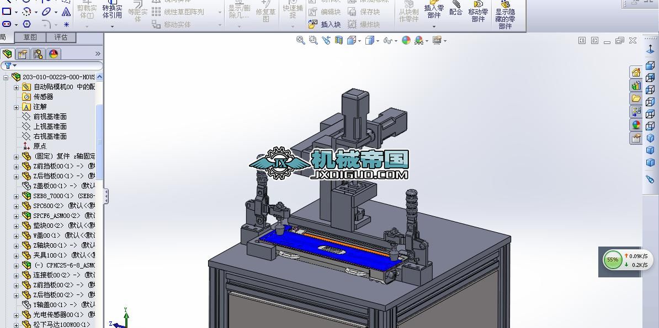Expand the FeatureManager tabs chevron (»)
Image resolution: width=659 pixels, height=328 pixels.
tap(98, 53)
